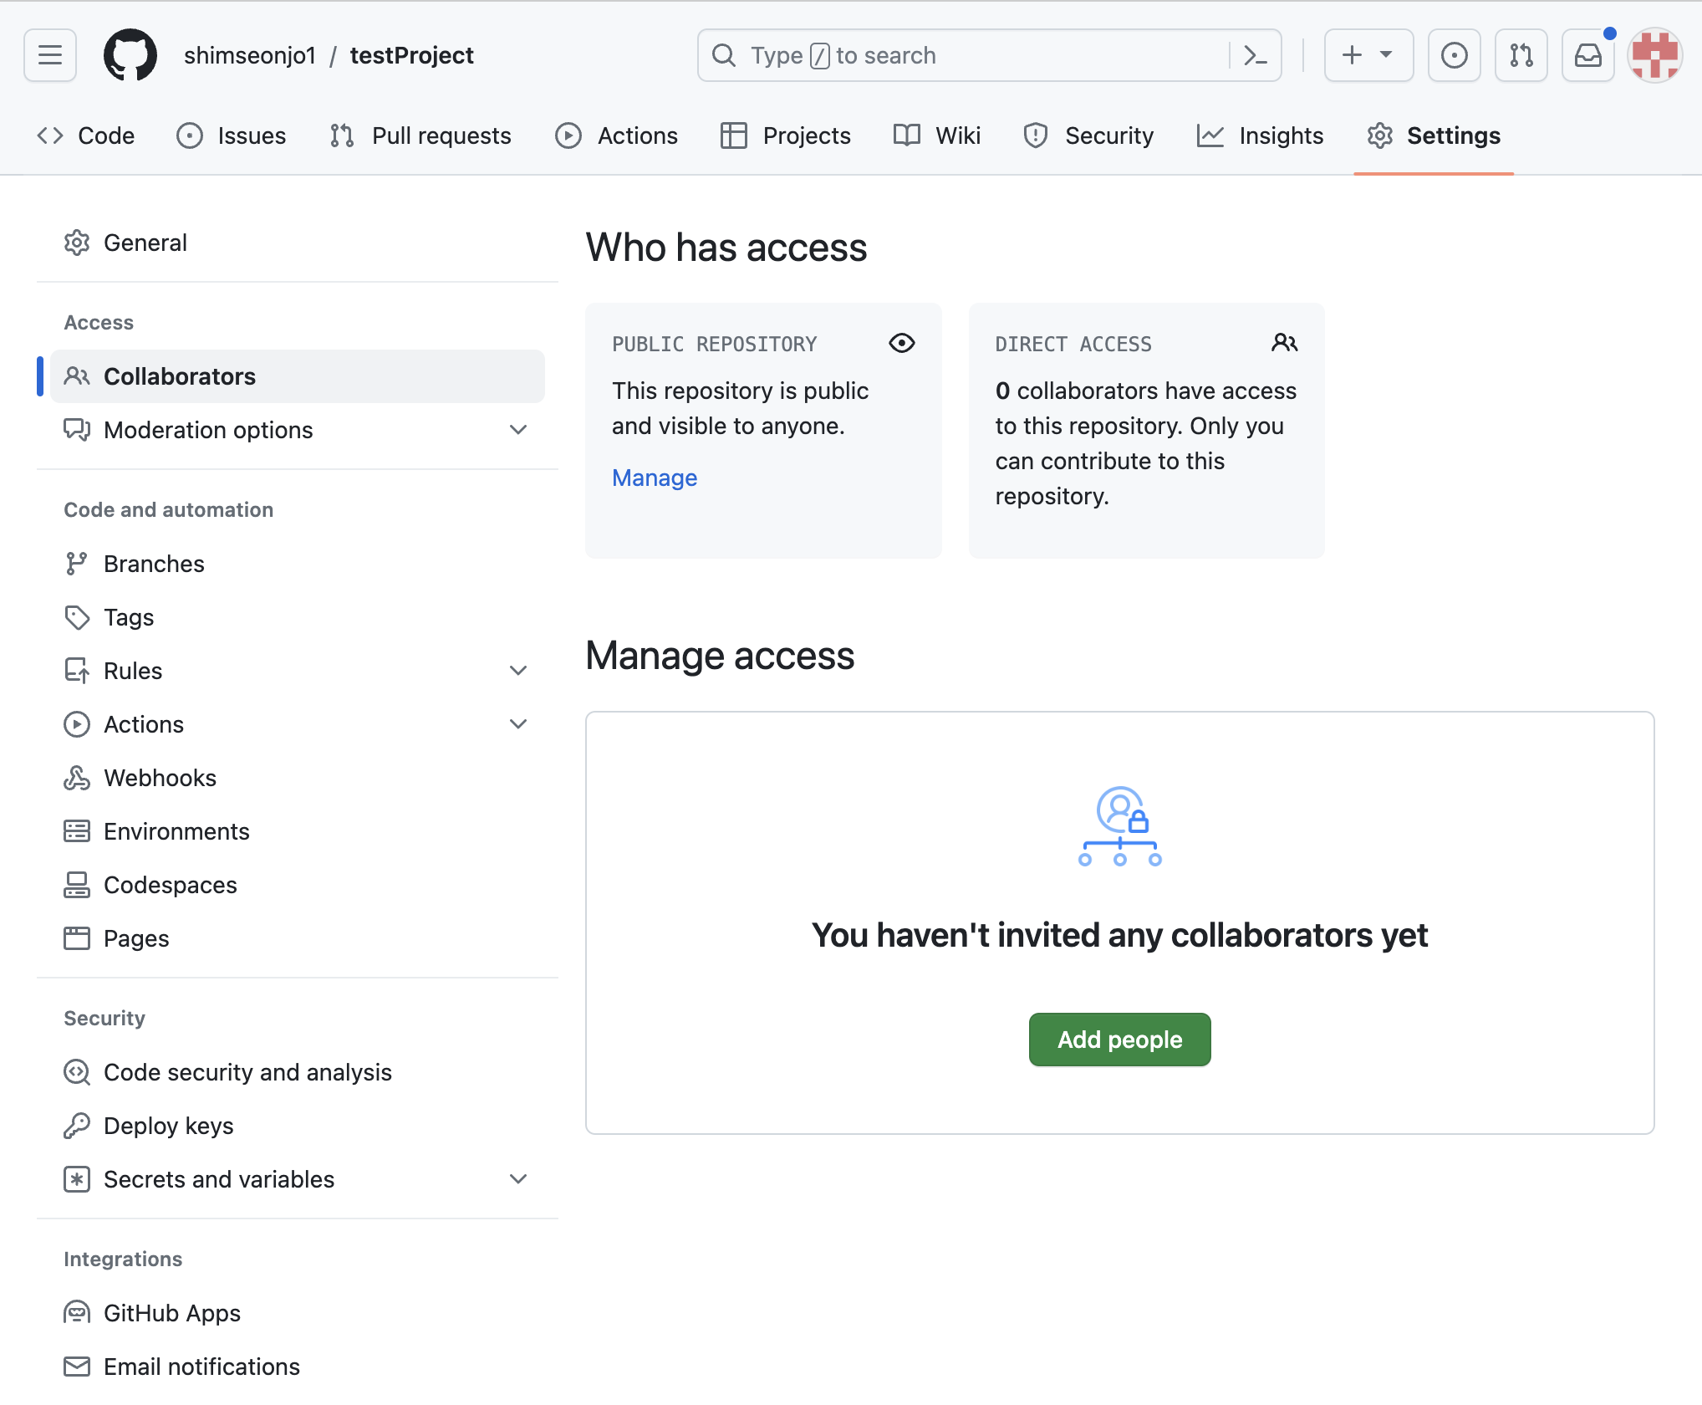The height and width of the screenshot is (1405, 1702).
Task: Expand the Rules sidebar section
Action: pyautogui.click(x=517, y=671)
